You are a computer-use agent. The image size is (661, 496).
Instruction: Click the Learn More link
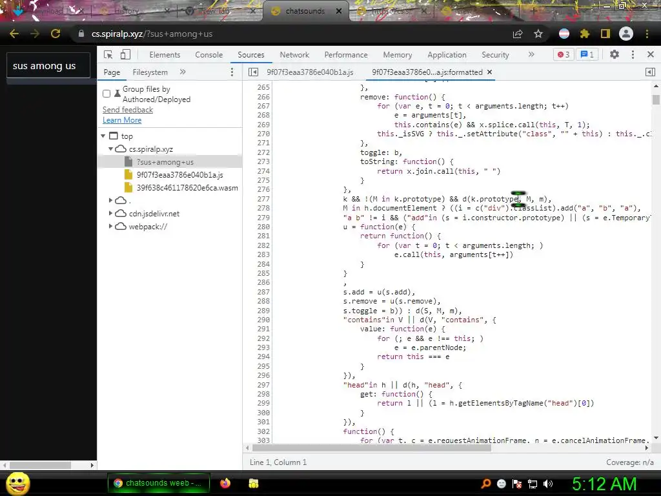click(122, 119)
